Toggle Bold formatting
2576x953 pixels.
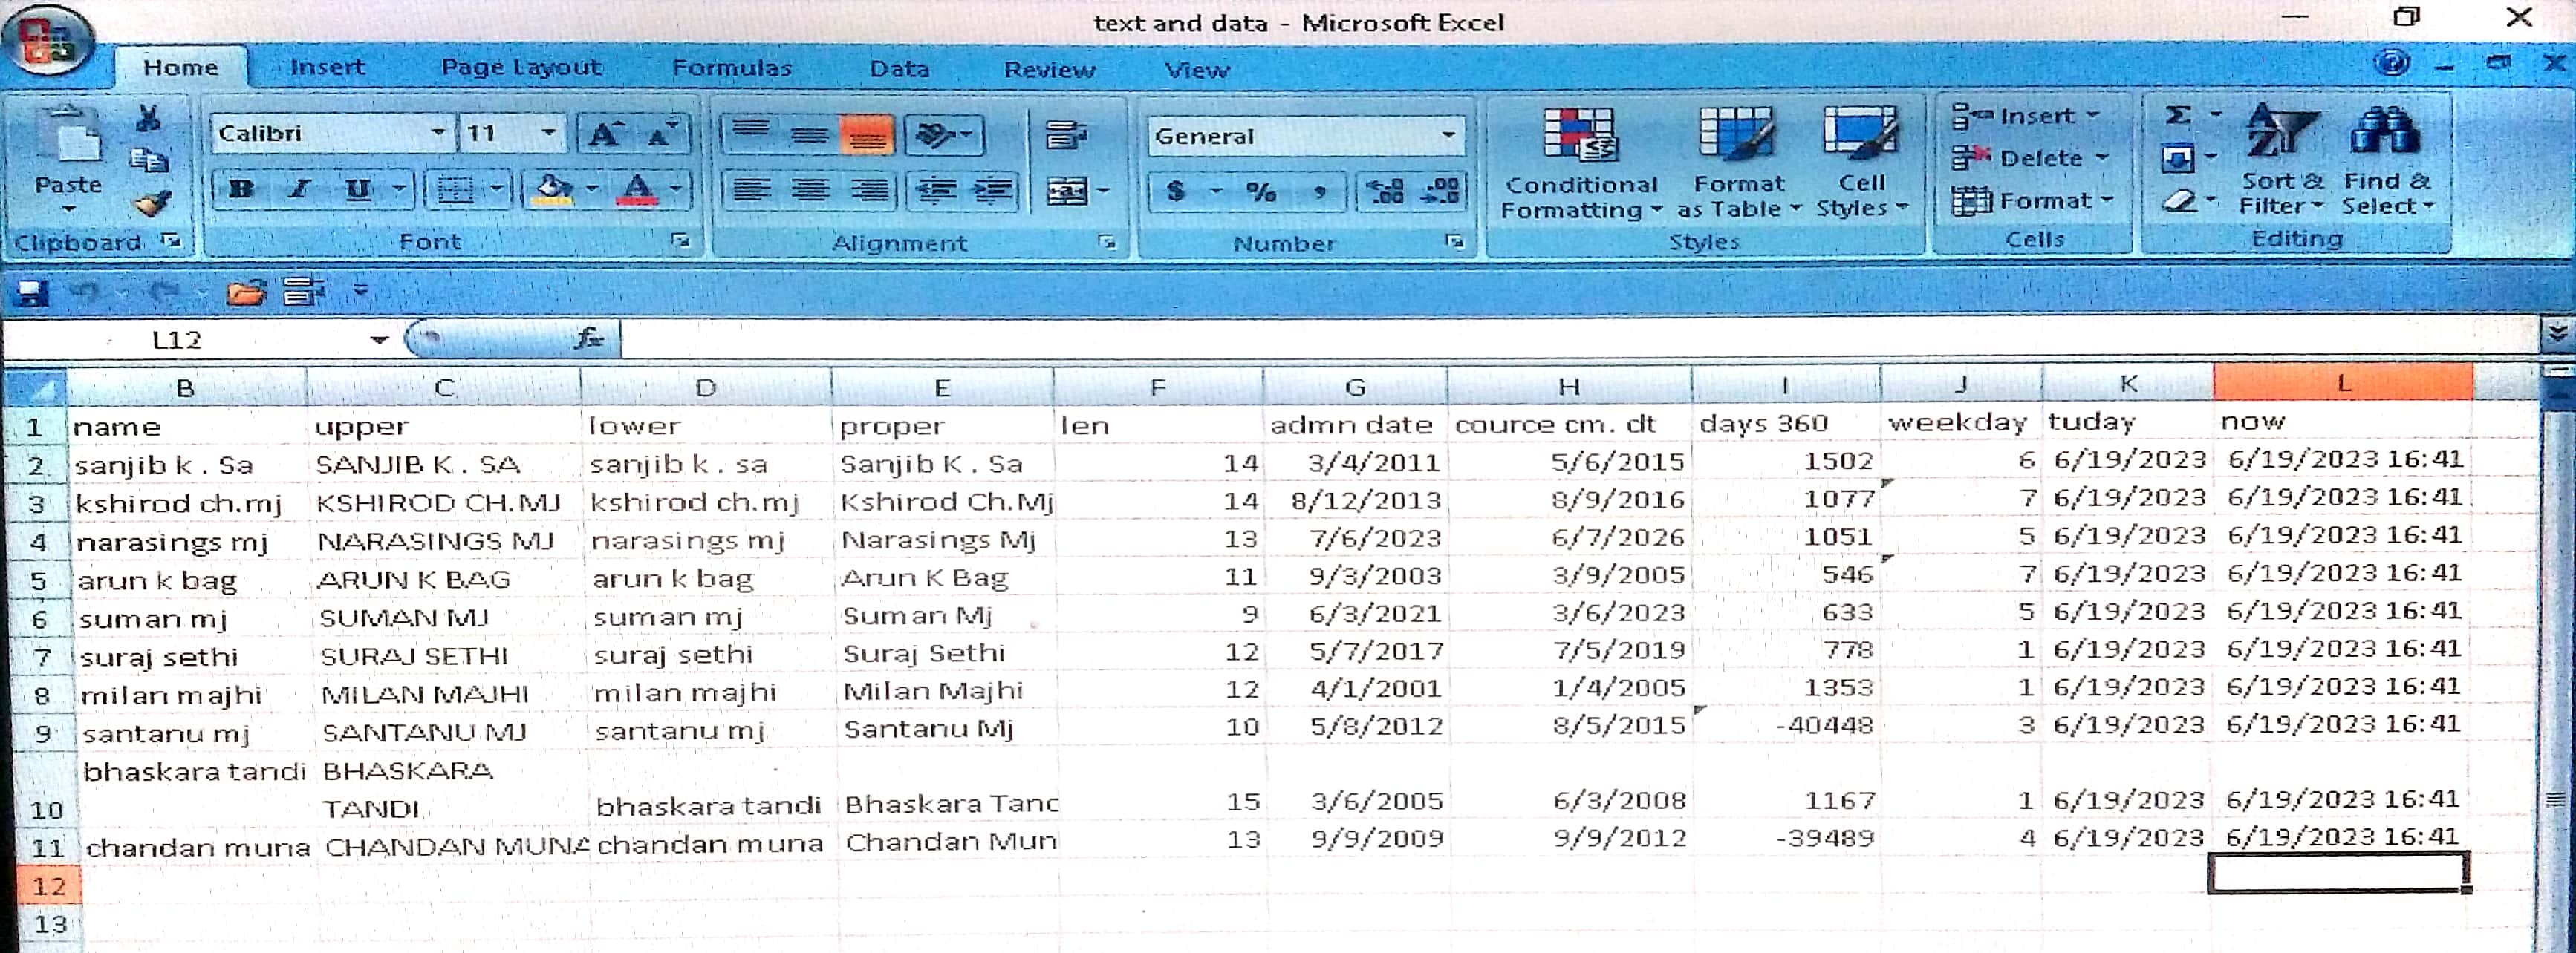pos(241,189)
